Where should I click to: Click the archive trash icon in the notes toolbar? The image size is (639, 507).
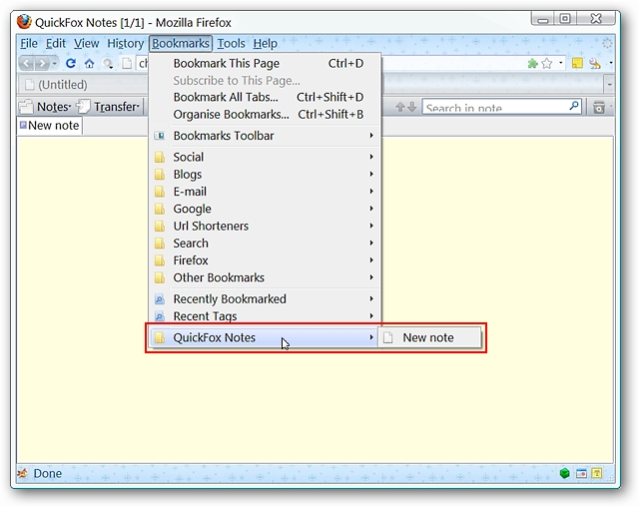click(x=599, y=108)
